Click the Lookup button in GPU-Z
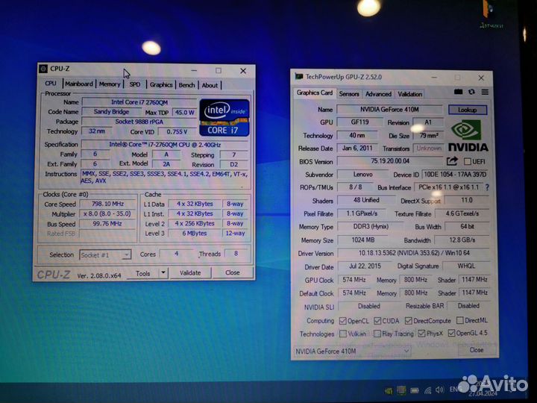537x403 pixels. pos(468,110)
